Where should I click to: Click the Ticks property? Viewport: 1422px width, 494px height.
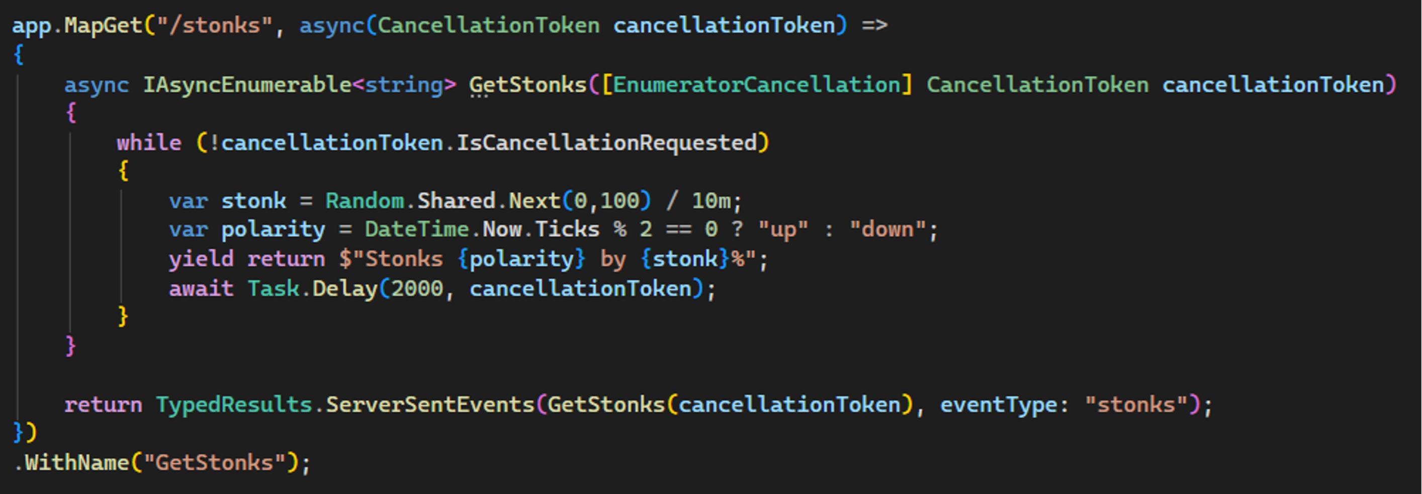567,229
